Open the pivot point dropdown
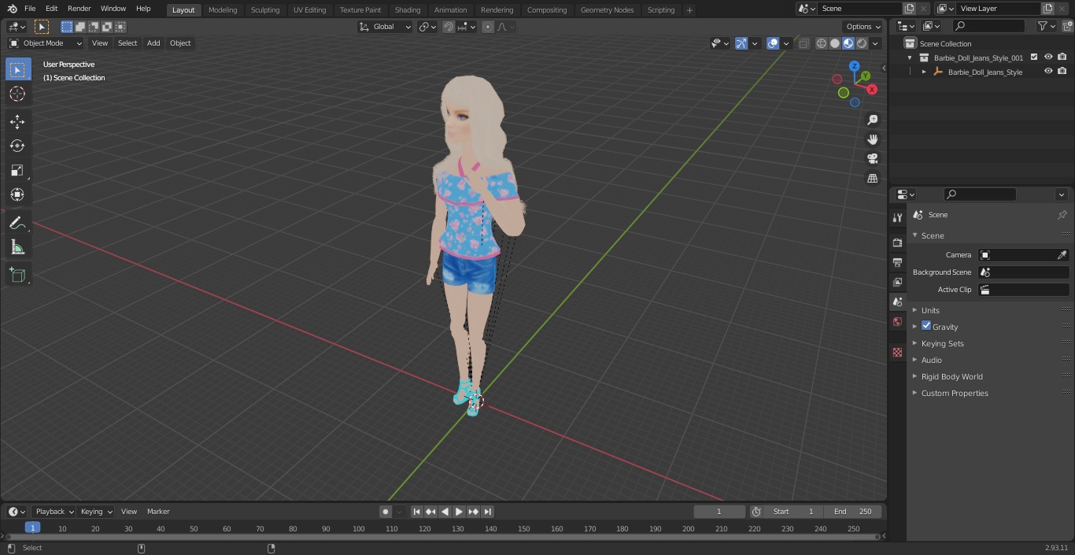 coord(427,27)
